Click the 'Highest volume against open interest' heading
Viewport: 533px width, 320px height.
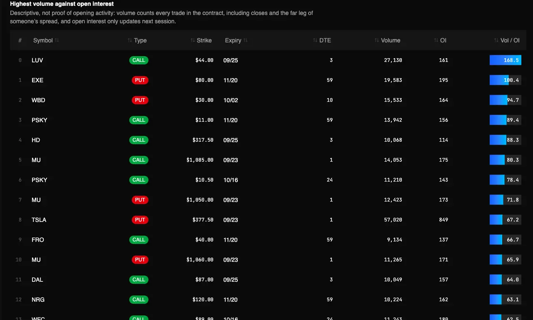coord(62,4)
